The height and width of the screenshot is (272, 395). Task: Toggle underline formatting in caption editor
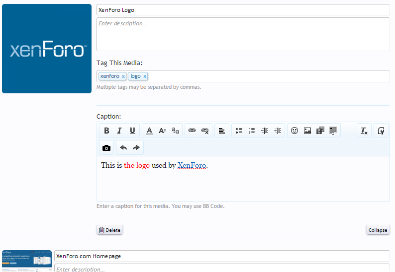pos(132,131)
